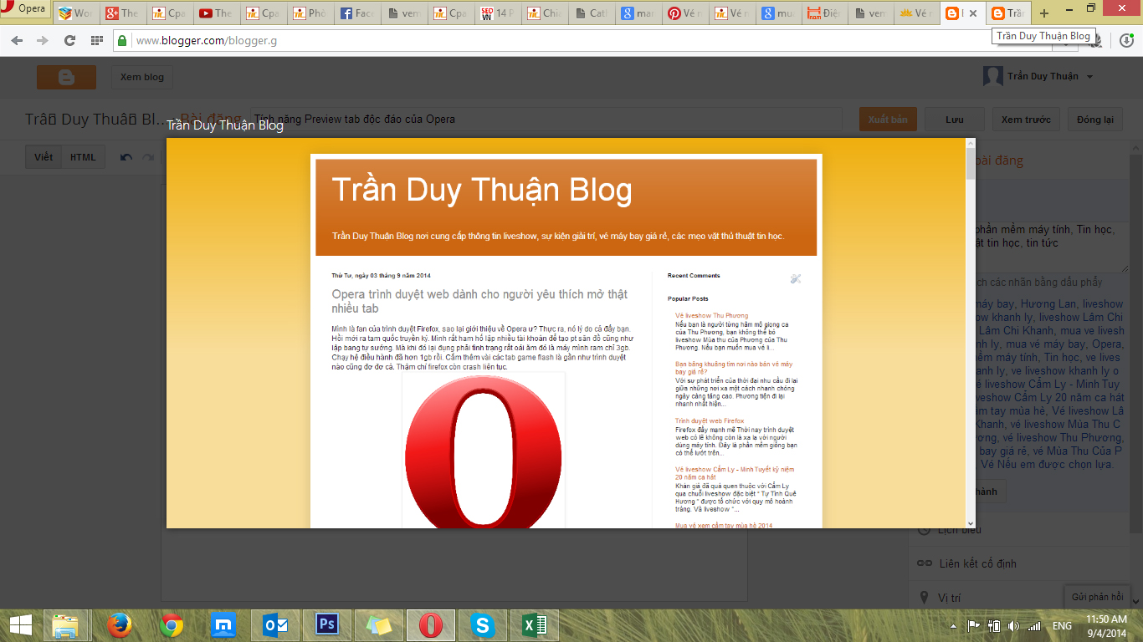Image resolution: width=1143 pixels, height=642 pixels.
Task: Switch to the last Blogger 'Trầ' tab
Action: point(1007,13)
